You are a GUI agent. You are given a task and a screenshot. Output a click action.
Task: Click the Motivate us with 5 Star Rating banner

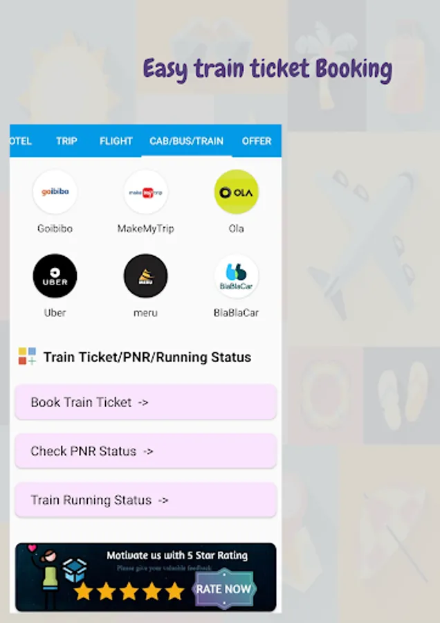146,577
